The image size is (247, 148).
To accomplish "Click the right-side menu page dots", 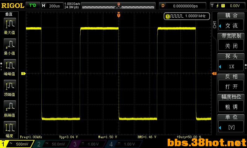I will [x=245, y=66].
